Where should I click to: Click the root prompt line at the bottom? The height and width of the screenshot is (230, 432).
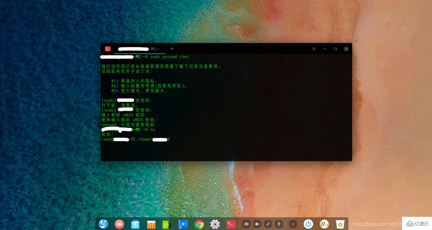click(136, 139)
